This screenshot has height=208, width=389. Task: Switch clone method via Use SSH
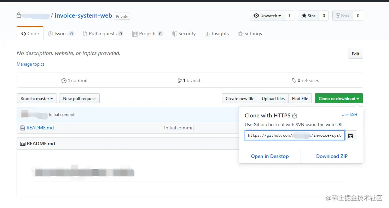(349, 115)
